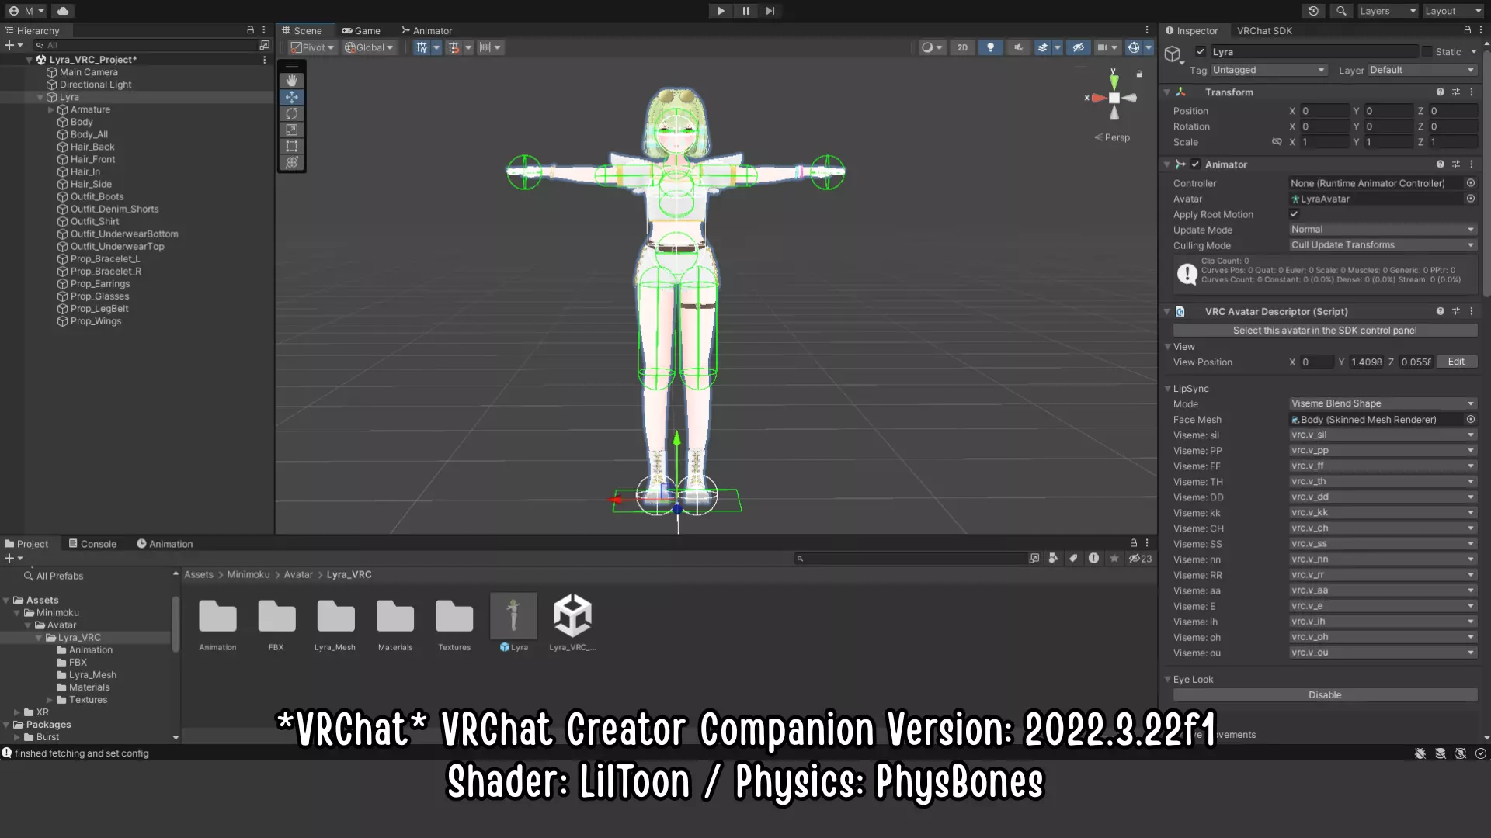Screen dimensions: 1491x838
Task: Toggle Apply Root Motion checkbox
Action: tap(1294, 214)
